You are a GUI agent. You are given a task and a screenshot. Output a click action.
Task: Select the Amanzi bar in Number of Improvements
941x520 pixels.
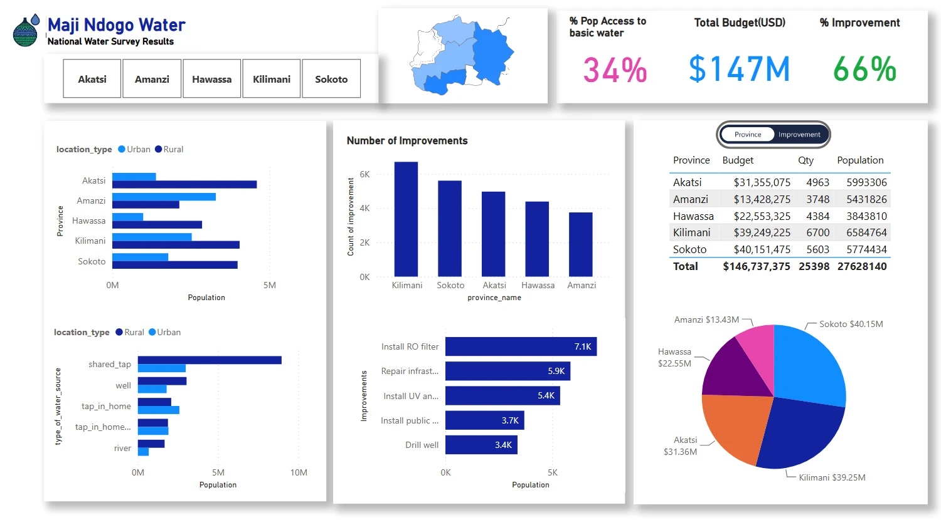pos(581,244)
